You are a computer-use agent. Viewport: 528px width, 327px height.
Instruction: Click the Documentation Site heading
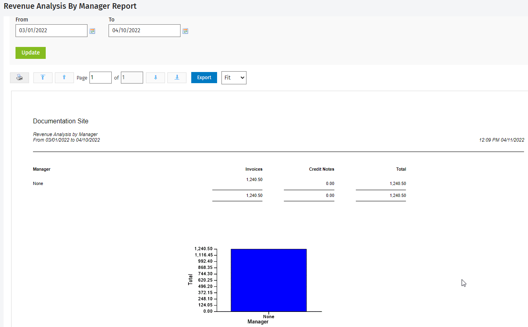pyautogui.click(x=61, y=121)
